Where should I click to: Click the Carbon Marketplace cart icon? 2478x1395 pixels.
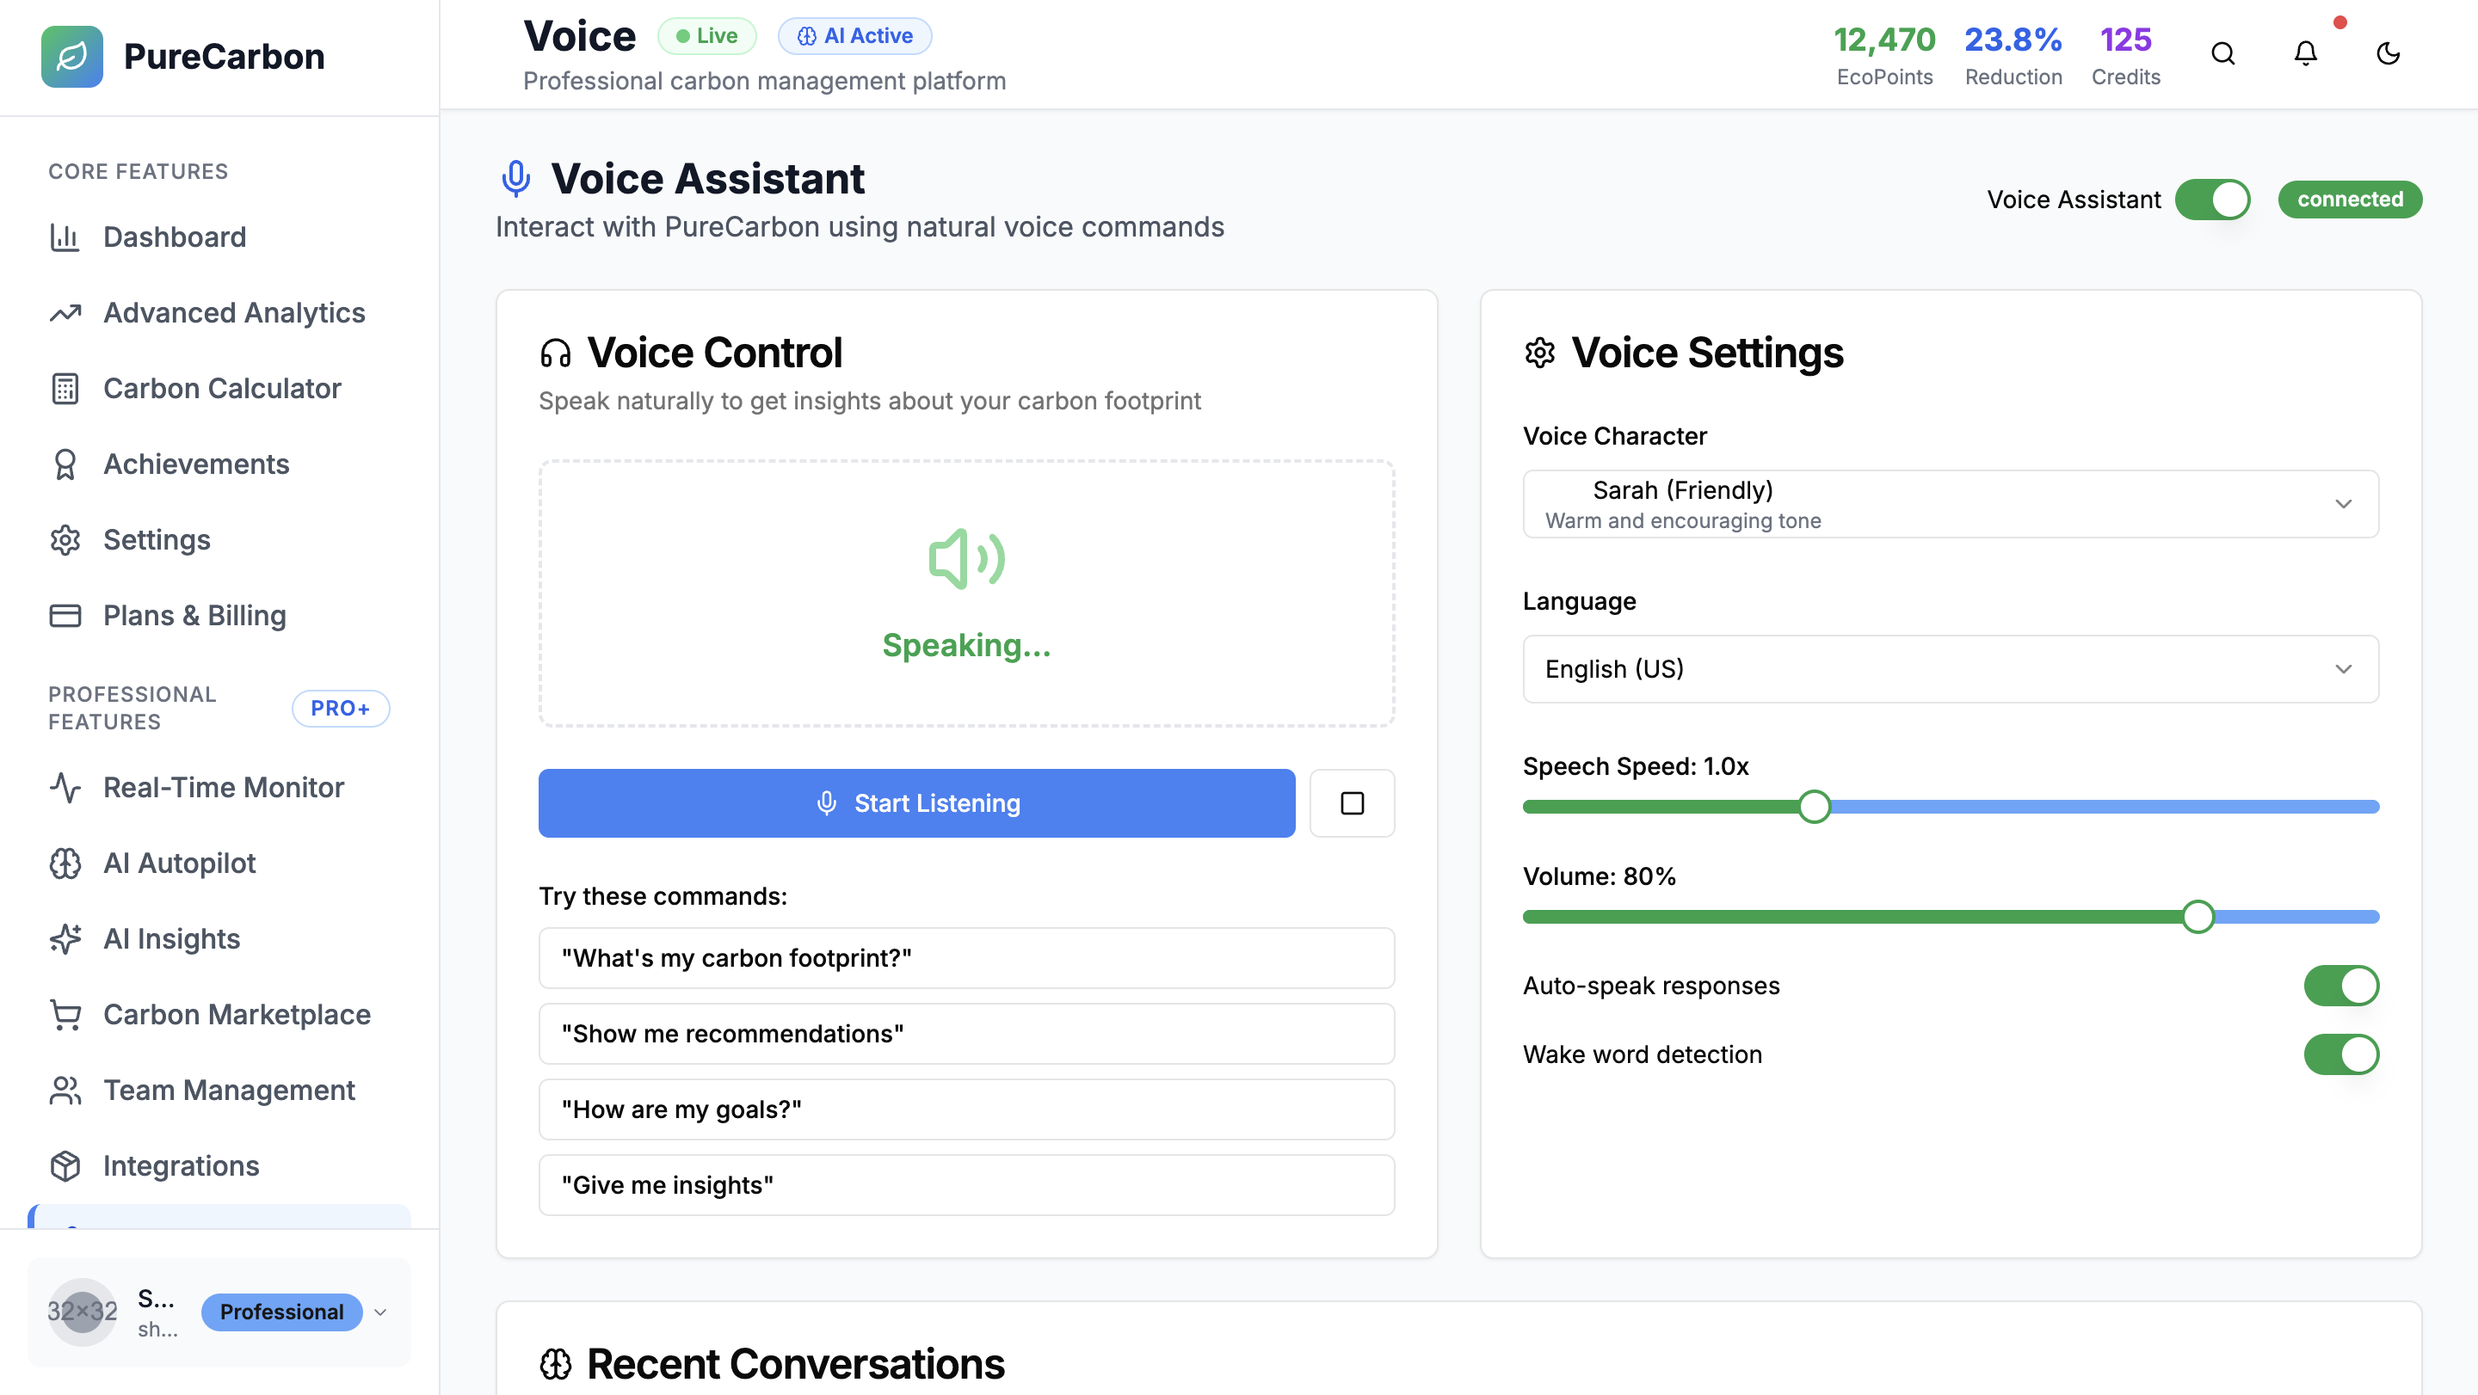(65, 1014)
